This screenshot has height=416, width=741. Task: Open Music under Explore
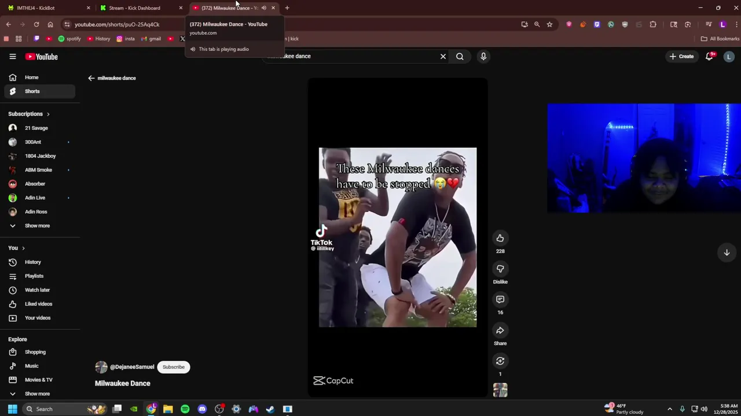pyautogui.click(x=39, y=366)
